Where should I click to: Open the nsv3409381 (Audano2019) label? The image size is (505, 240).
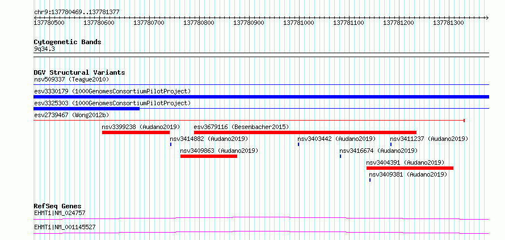pyautogui.click(x=408, y=174)
